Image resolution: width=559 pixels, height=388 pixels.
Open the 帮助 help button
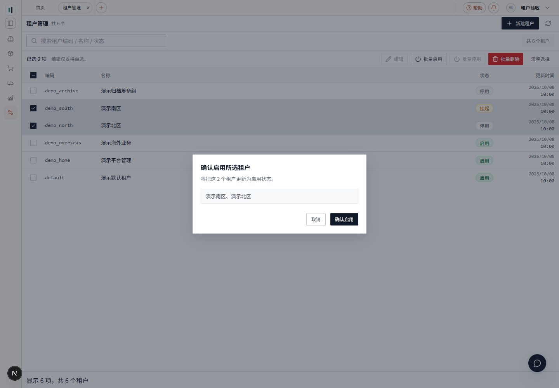[474, 8]
